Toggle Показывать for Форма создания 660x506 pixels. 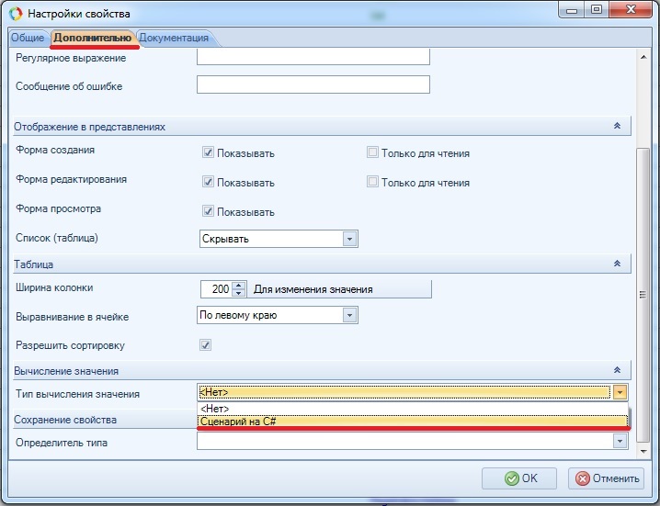click(209, 152)
